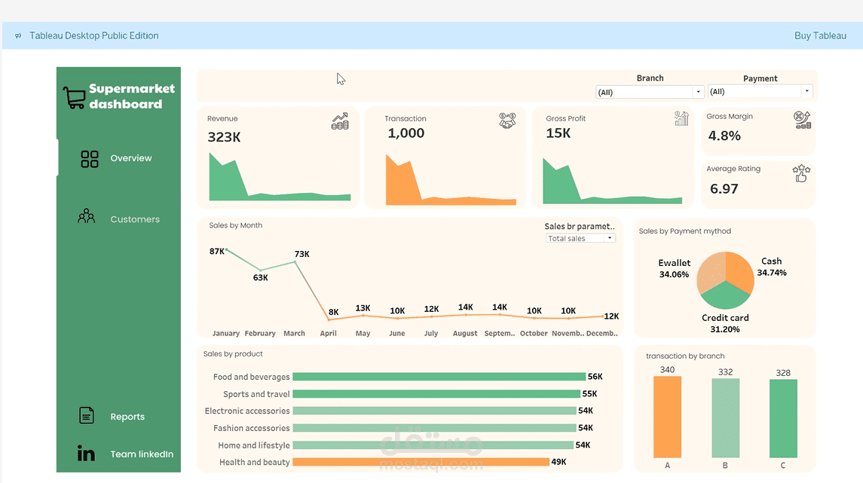The image size is (863, 483).
Task: Click the 13K May data label
Action: point(363,308)
